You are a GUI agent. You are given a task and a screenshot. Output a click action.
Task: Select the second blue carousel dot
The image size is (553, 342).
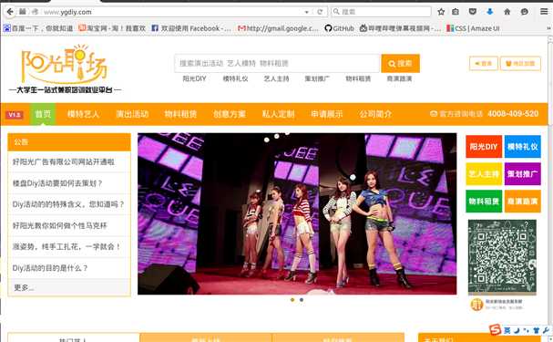coord(302,300)
